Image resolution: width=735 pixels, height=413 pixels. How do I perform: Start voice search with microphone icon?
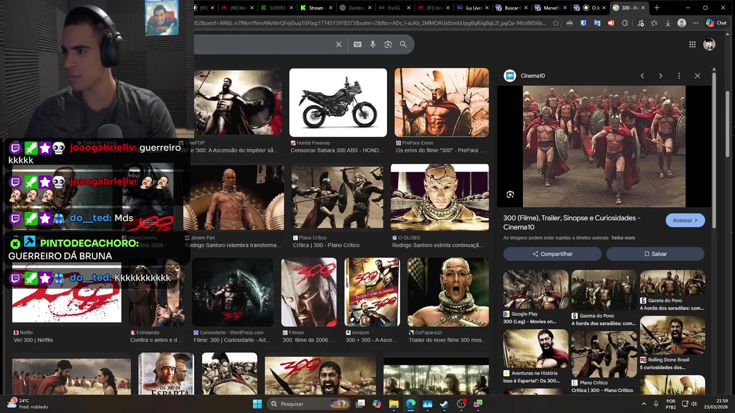pyautogui.click(x=373, y=44)
